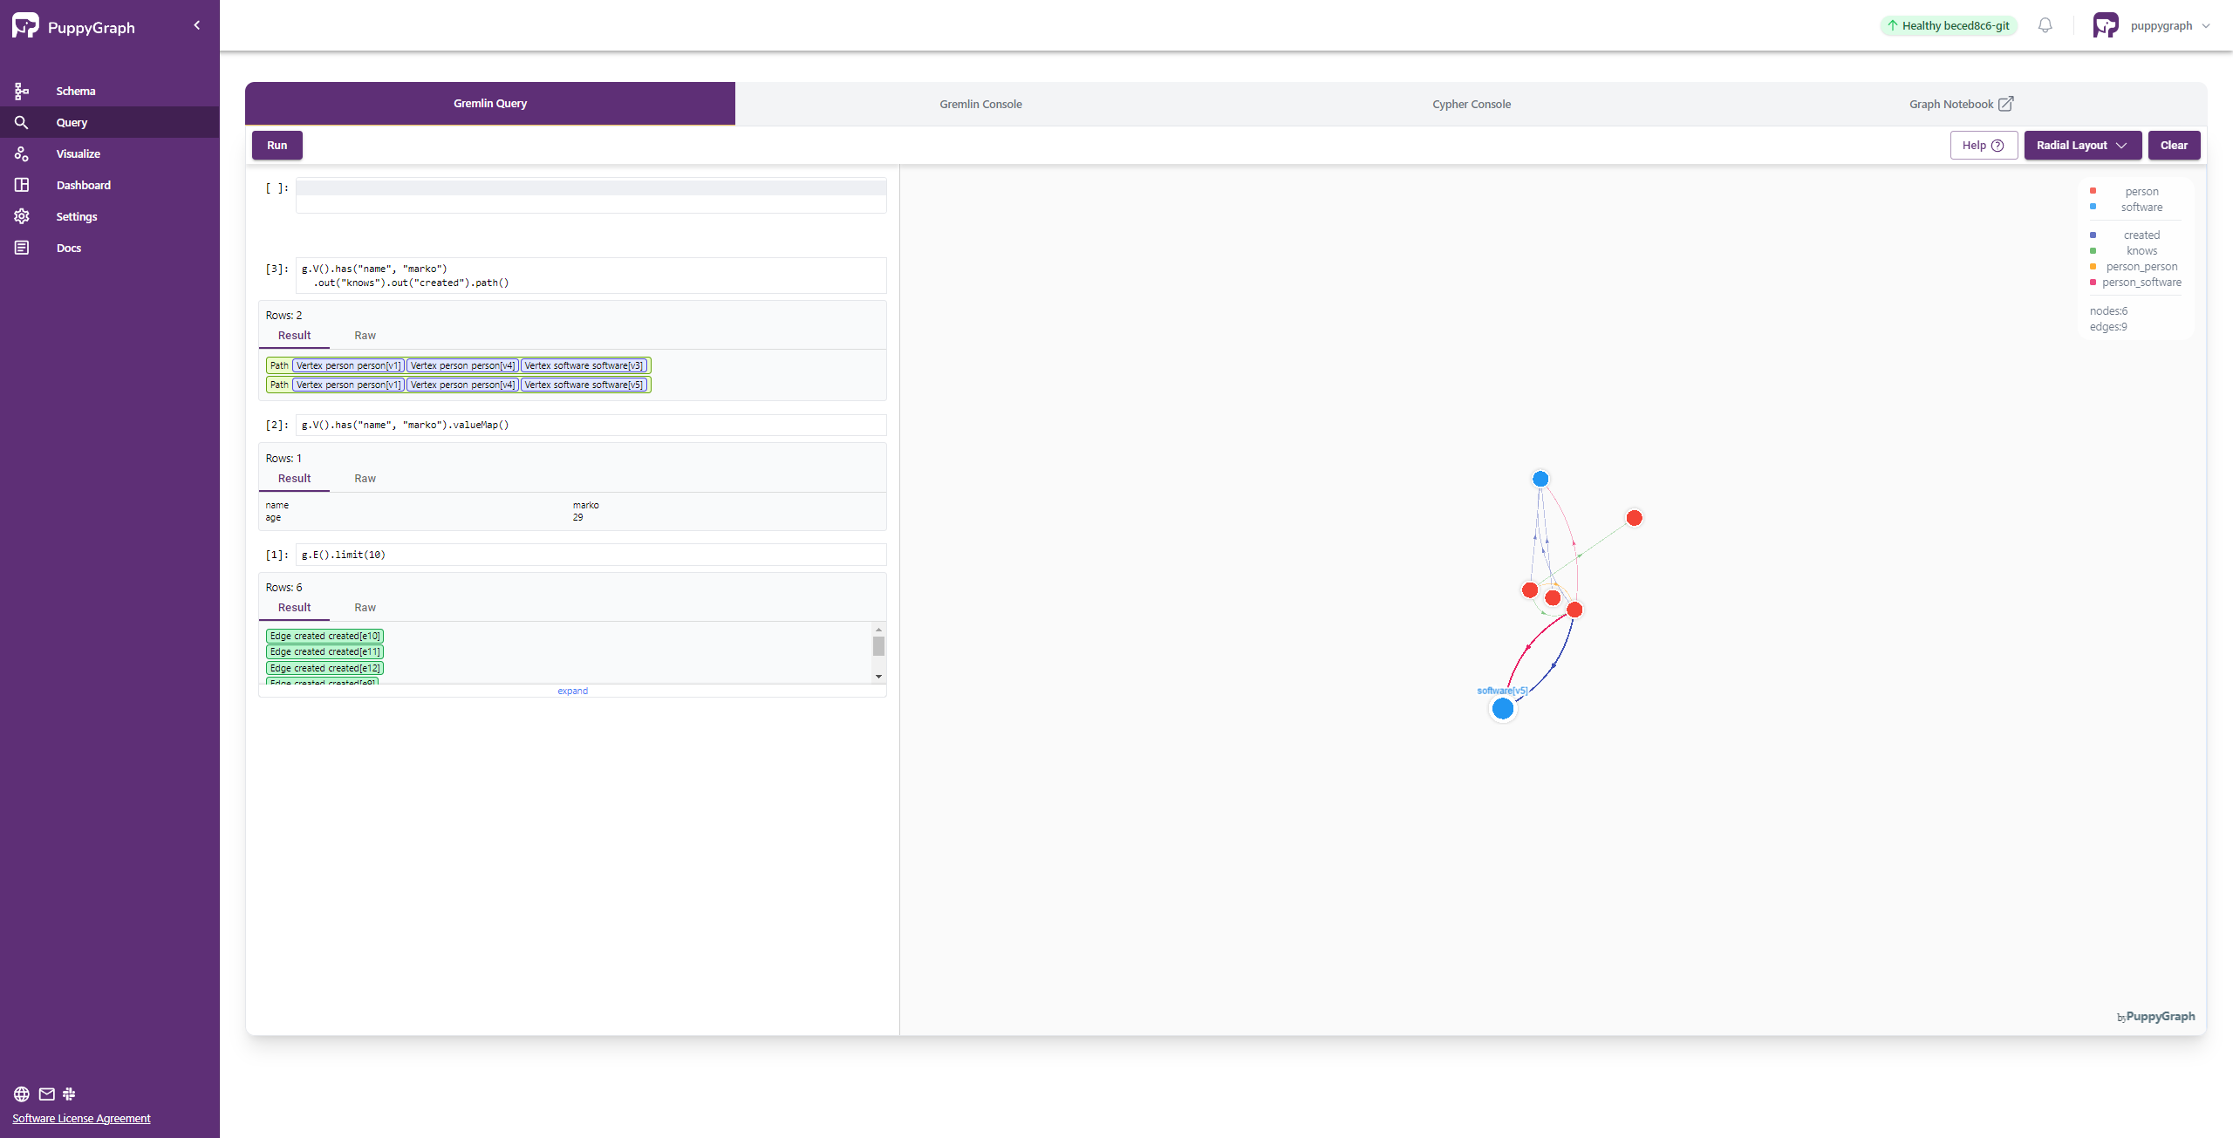Switch to the Gremlin Query tab
2233x1138 pixels.
(490, 103)
